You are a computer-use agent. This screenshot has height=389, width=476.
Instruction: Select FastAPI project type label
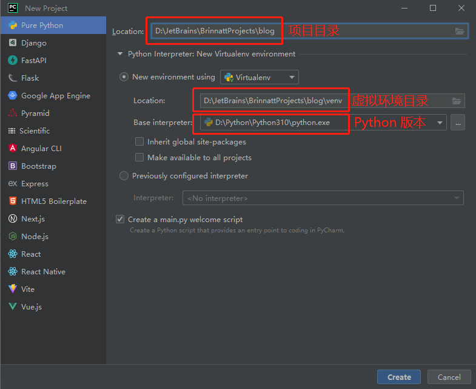34,61
